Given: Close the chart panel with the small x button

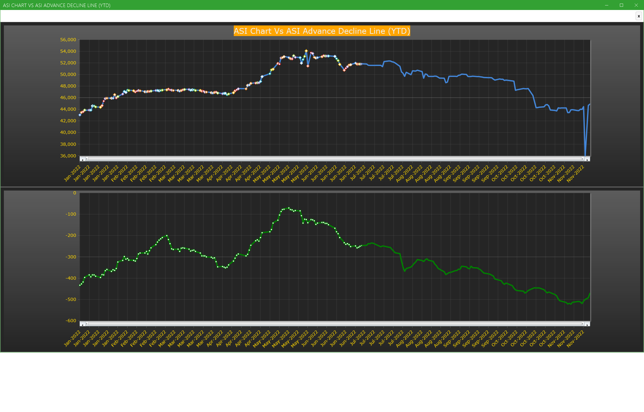Looking at the screenshot, I should coord(639,16).
